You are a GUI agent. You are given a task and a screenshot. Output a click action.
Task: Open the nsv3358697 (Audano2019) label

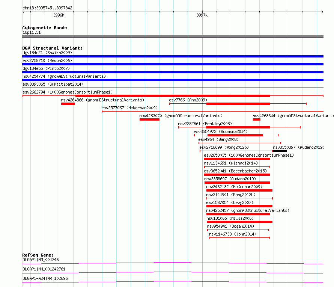pyautogui.click(x=230, y=179)
